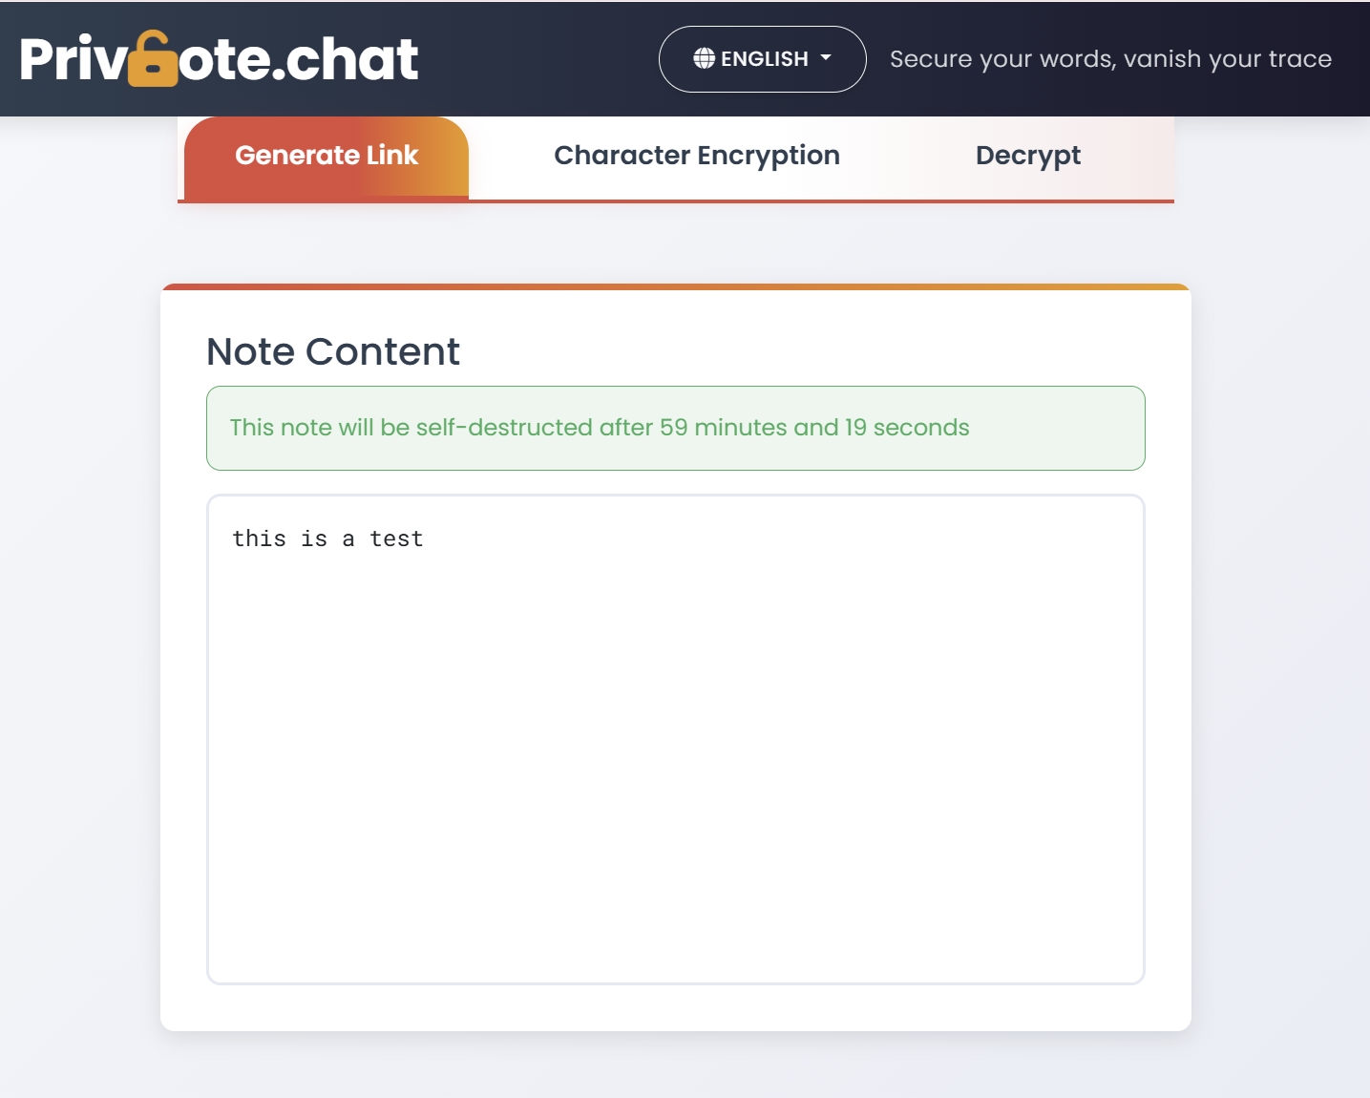Click the active tab's red underline indicator
This screenshot has height=1098, width=1370.
tap(327, 201)
